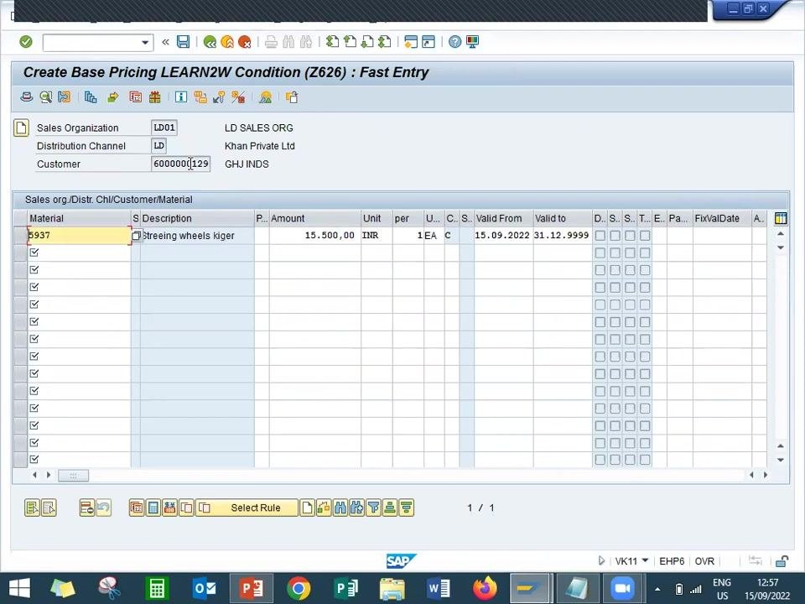
Task: Click the Generate shortcut icon
Action: pos(428,42)
